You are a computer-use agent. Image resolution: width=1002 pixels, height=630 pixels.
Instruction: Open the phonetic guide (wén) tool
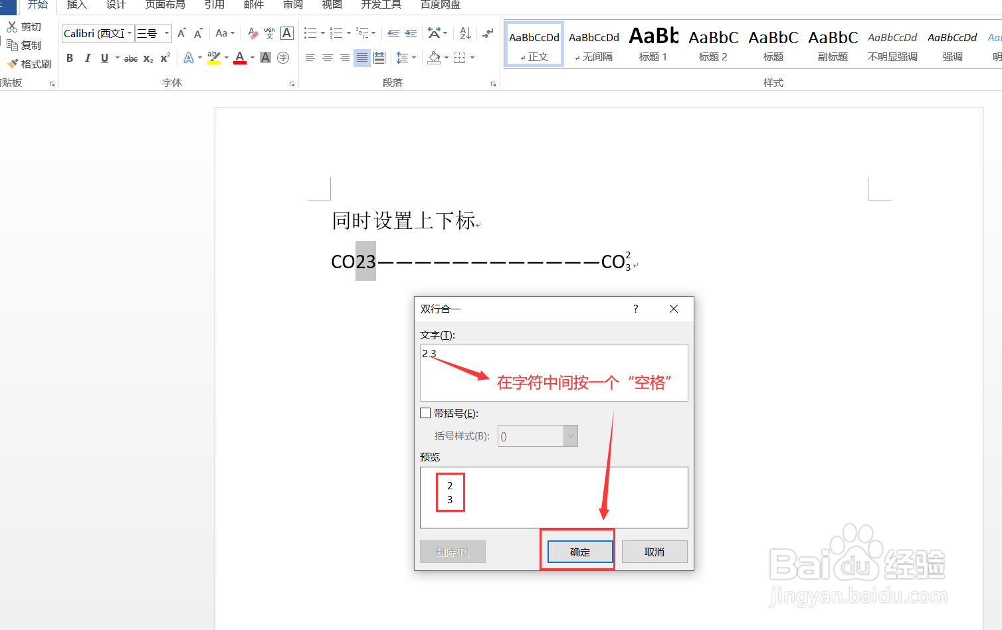tap(269, 33)
